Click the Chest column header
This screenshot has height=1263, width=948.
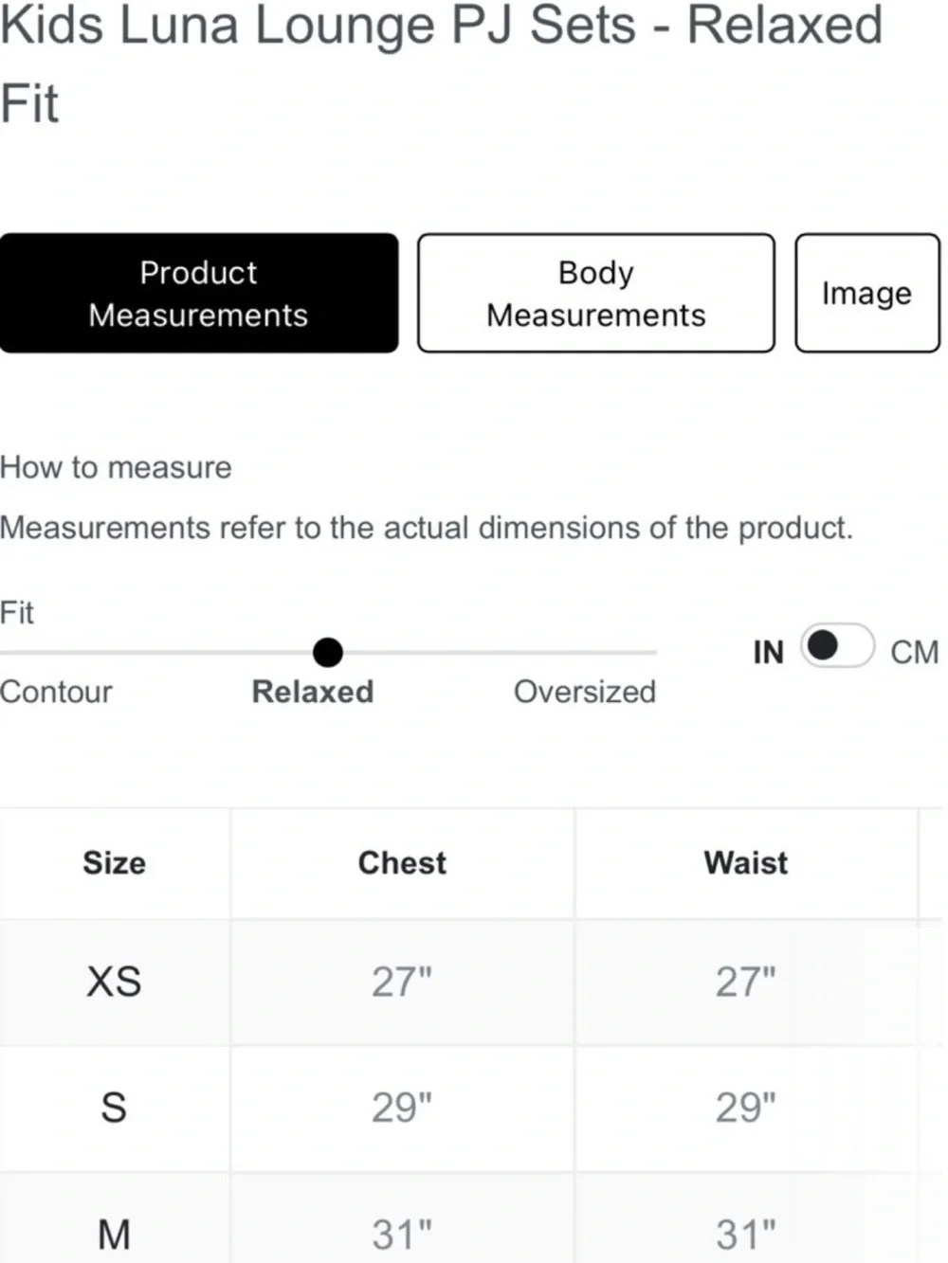[402, 863]
